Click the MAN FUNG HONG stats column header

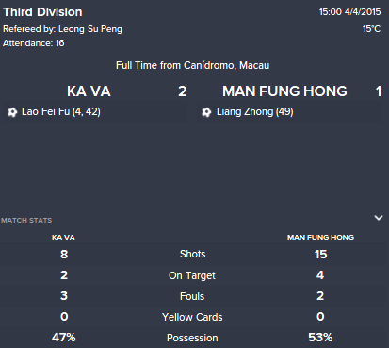coord(320,238)
